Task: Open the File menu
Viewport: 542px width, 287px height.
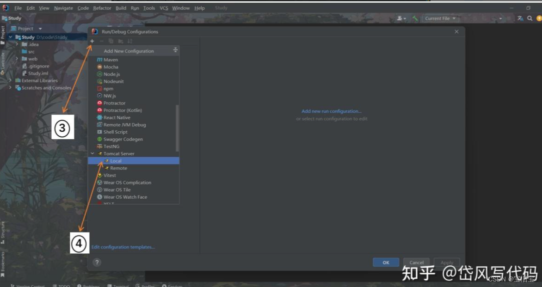Action: click(18, 8)
